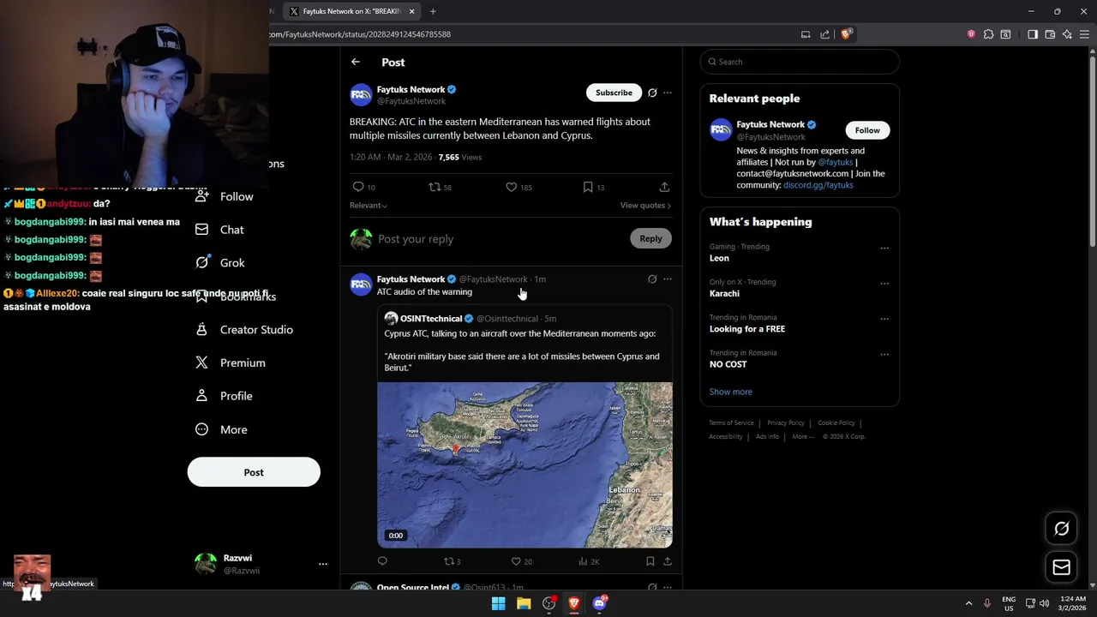
Task: Expand the Relevant replies sort dropdown
Action: click(x=368, y=206)
